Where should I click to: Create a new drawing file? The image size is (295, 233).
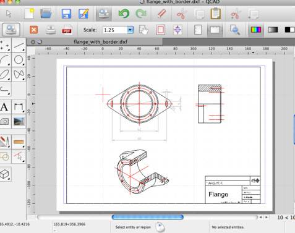coord(29,14)
